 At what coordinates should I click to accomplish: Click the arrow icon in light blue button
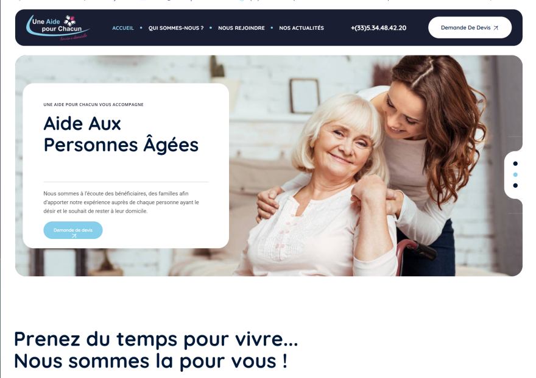pos(74,236)
